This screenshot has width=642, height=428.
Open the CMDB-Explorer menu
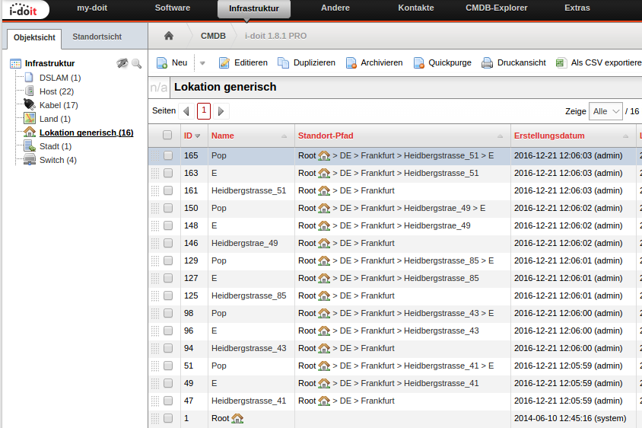click(495, 8)
